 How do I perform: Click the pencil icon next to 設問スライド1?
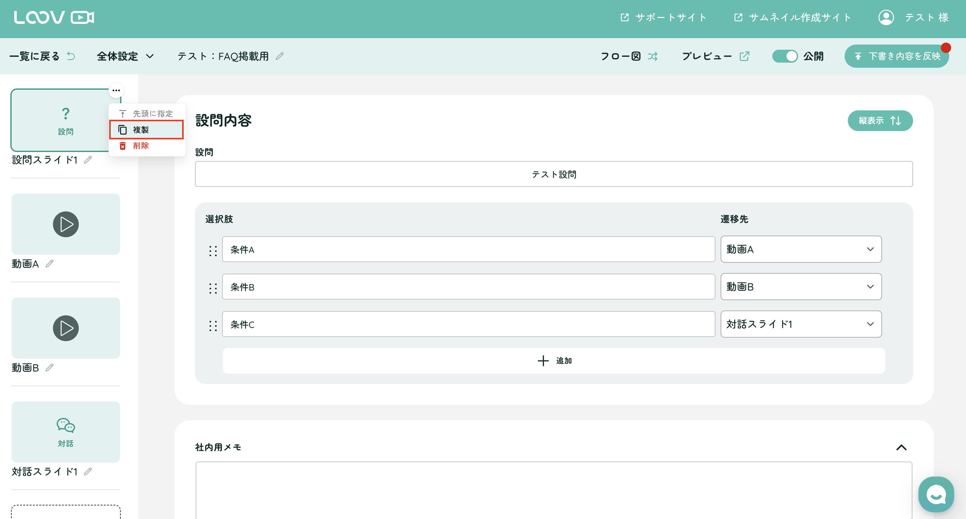tap(88, 160)
